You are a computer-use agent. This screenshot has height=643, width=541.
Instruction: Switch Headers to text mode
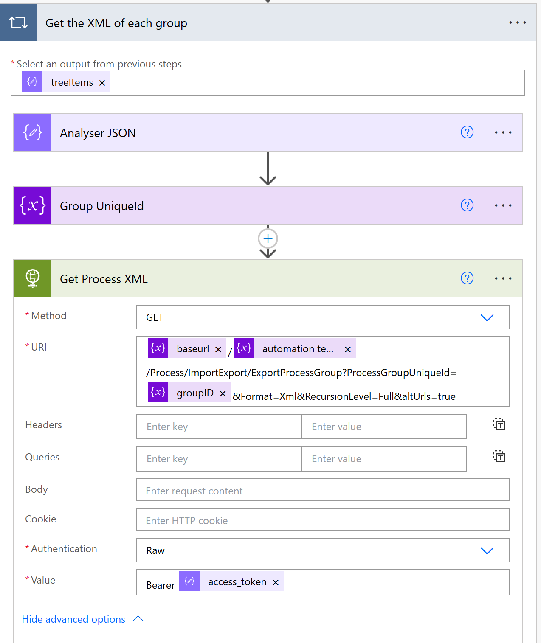tap(499, 424)
